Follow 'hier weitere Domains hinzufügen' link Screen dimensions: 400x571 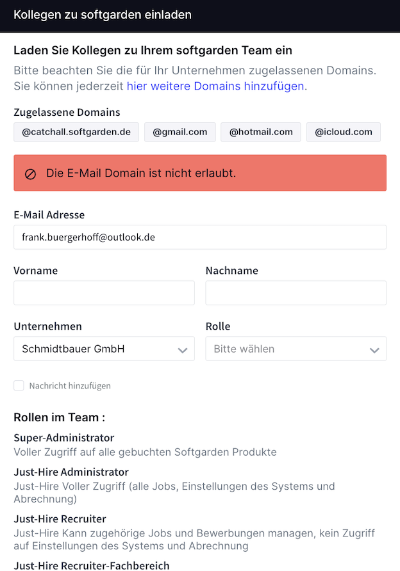[215, 86]
